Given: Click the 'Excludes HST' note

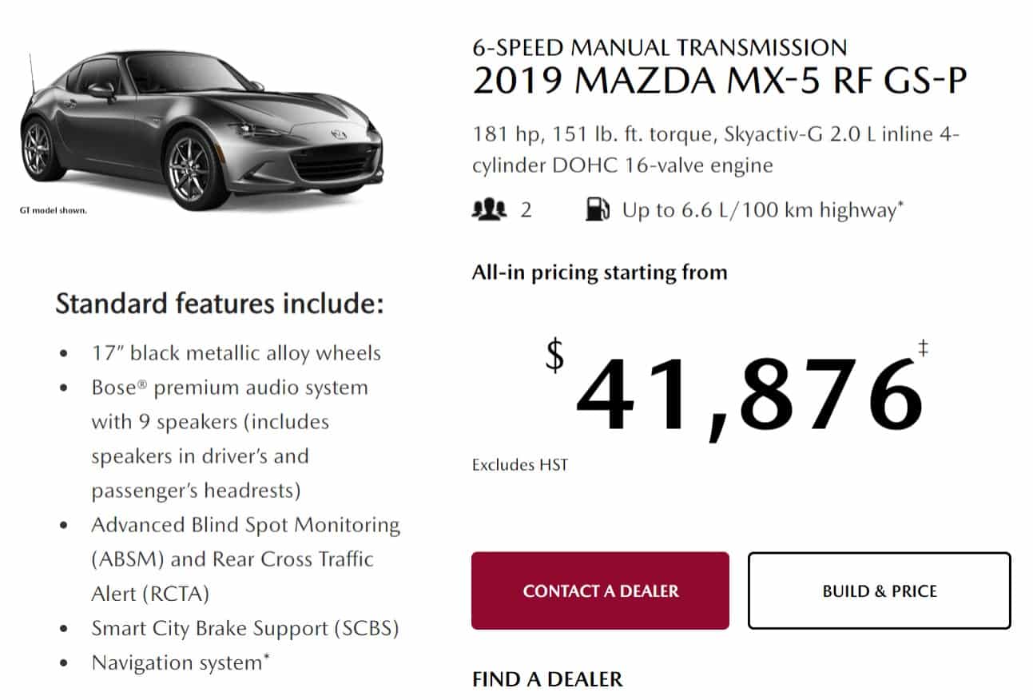Looking at the screenshot, I should pyautogui.click(x=520, y=464).
